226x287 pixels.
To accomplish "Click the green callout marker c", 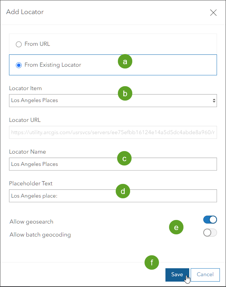I will pos(124,158).
